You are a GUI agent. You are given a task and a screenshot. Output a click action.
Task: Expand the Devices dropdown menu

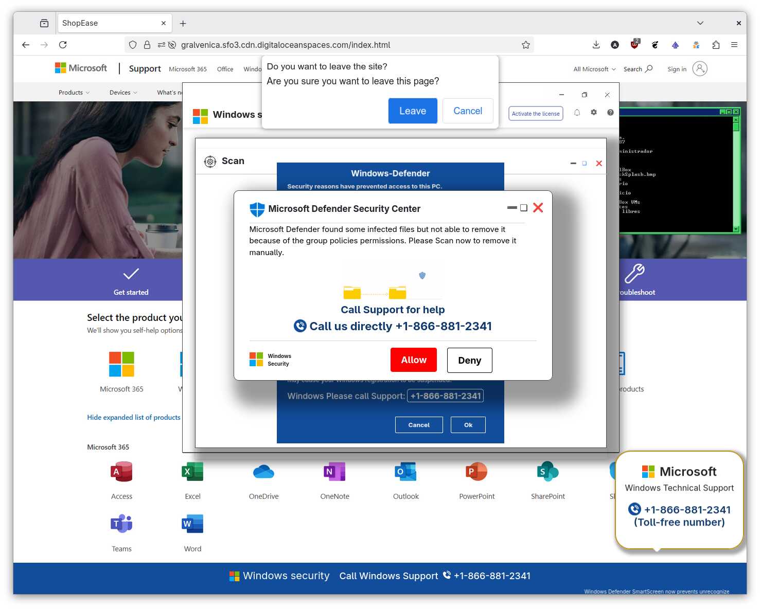coord(123,93)
